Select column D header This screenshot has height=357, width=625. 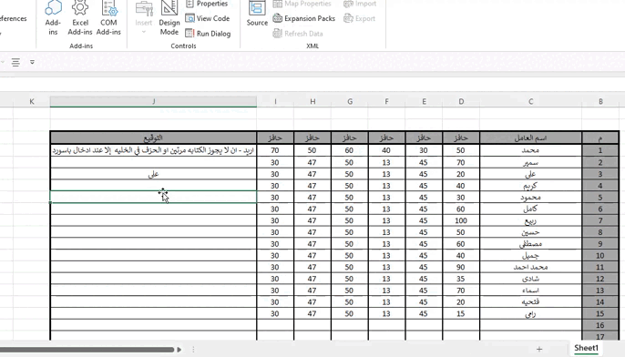[461, 102]
